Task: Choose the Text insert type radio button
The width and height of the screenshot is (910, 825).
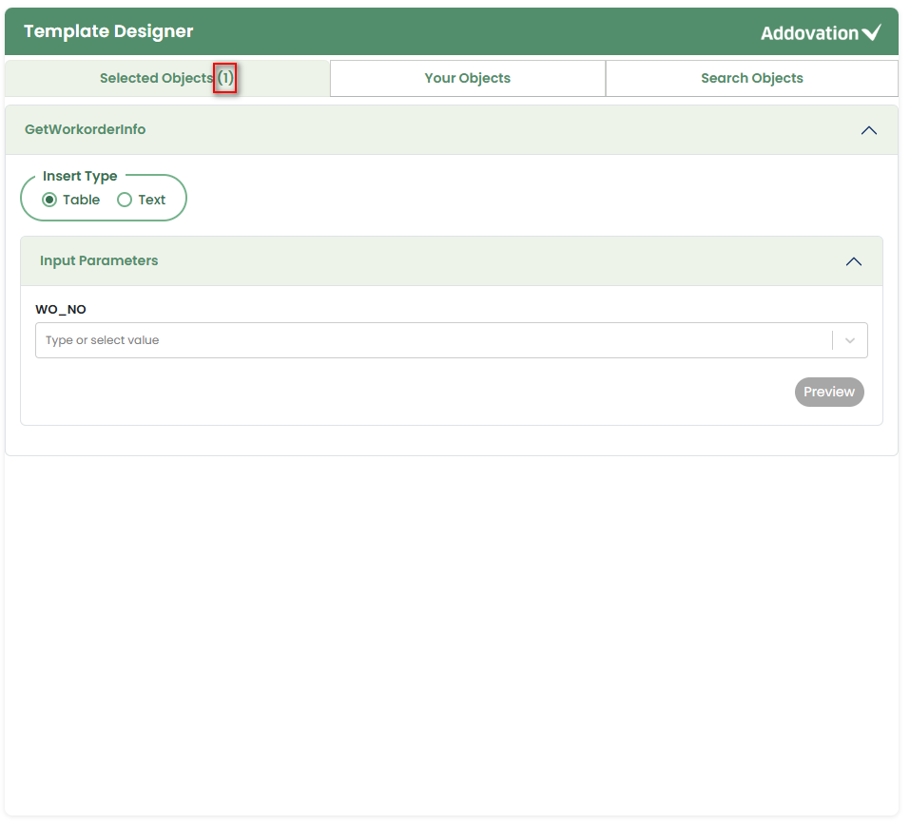Action: pos(125,200)
